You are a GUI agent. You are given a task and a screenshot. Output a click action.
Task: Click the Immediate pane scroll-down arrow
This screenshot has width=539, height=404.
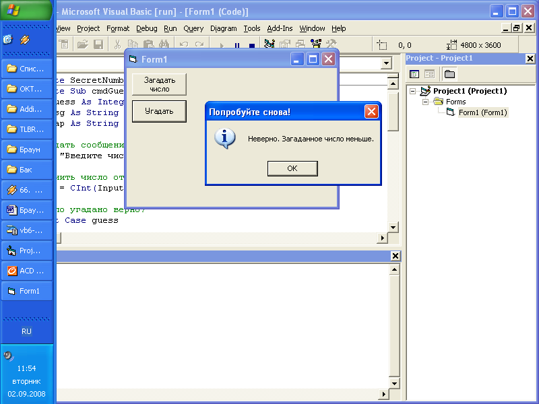coord(394,383)
